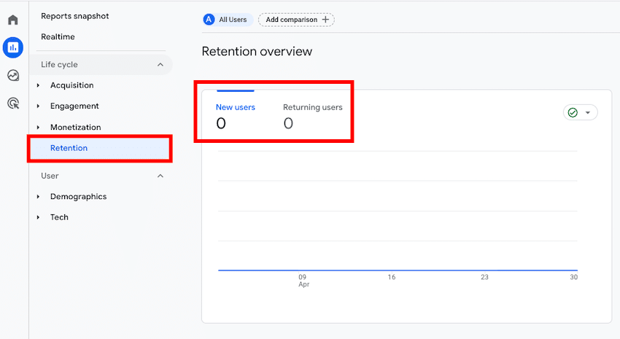Collapse the Life cycle section chevron
620x339 pixels.
160,65
